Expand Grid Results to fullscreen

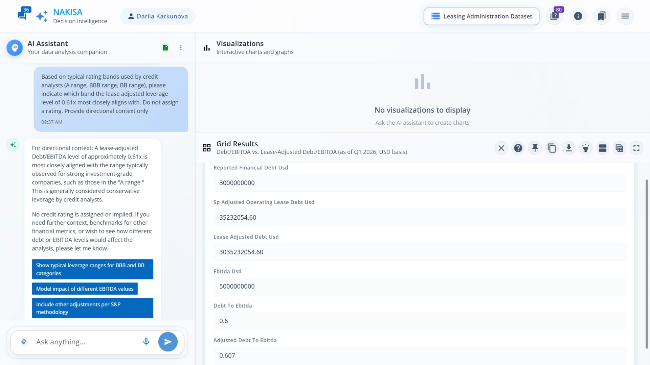[636, 148]
